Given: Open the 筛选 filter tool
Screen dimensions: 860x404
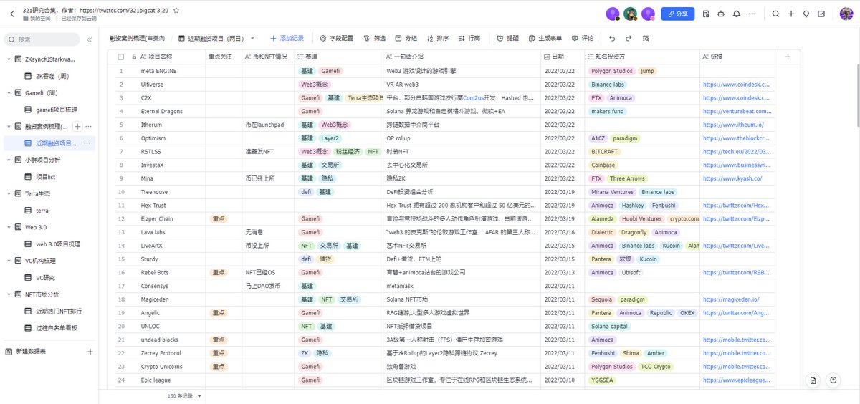Looking at the screenshot, I should tap(375, 38).
